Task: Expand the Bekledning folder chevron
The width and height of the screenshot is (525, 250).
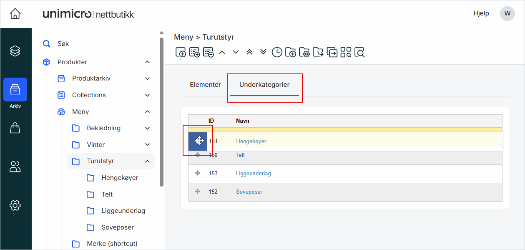Action: (147, 128)
